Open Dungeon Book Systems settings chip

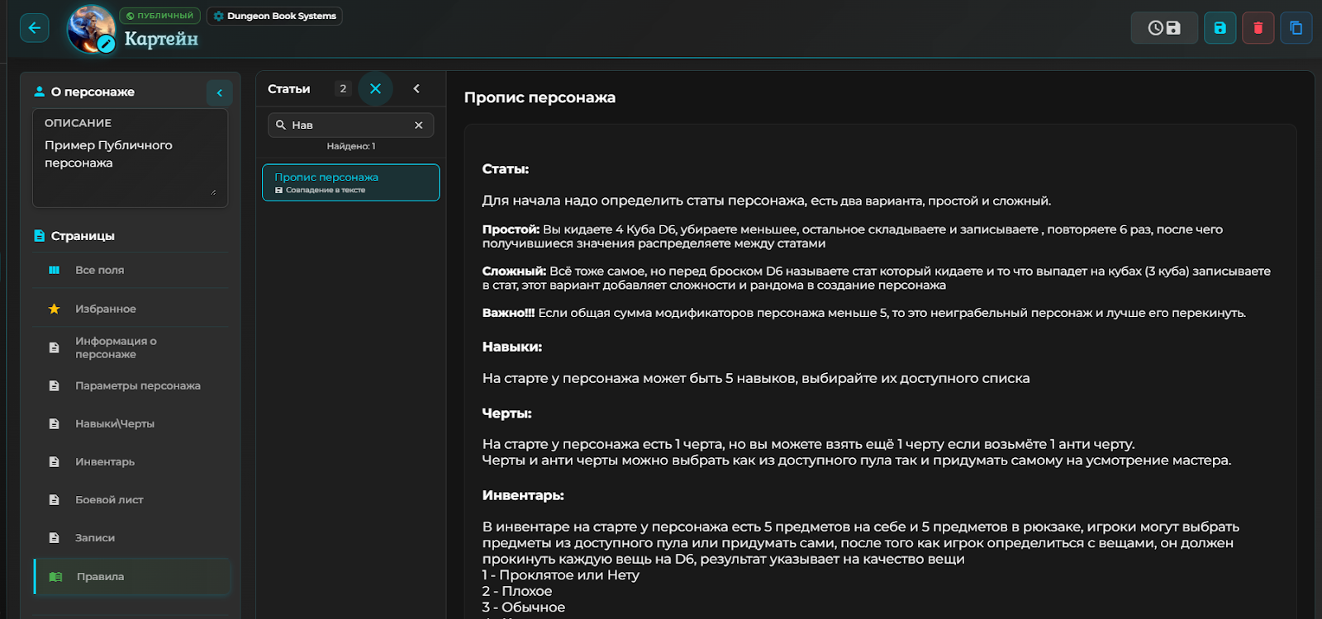pos(274,16)
